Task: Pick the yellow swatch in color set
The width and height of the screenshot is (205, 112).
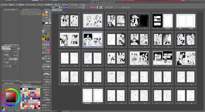Action: pyautogui.click(x=39, y=89)
